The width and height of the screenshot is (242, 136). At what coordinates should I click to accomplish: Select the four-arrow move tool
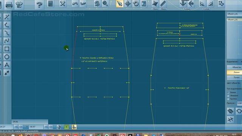pos(128,3)
